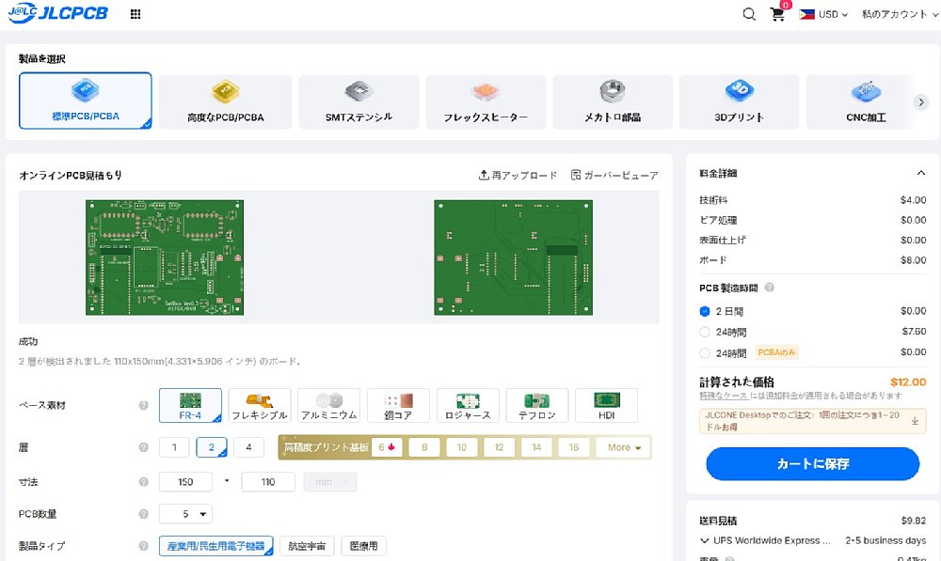Viewport: 941px width, 561px height.
Task: Select the 2日間 build time option
Action: (705, 312)
